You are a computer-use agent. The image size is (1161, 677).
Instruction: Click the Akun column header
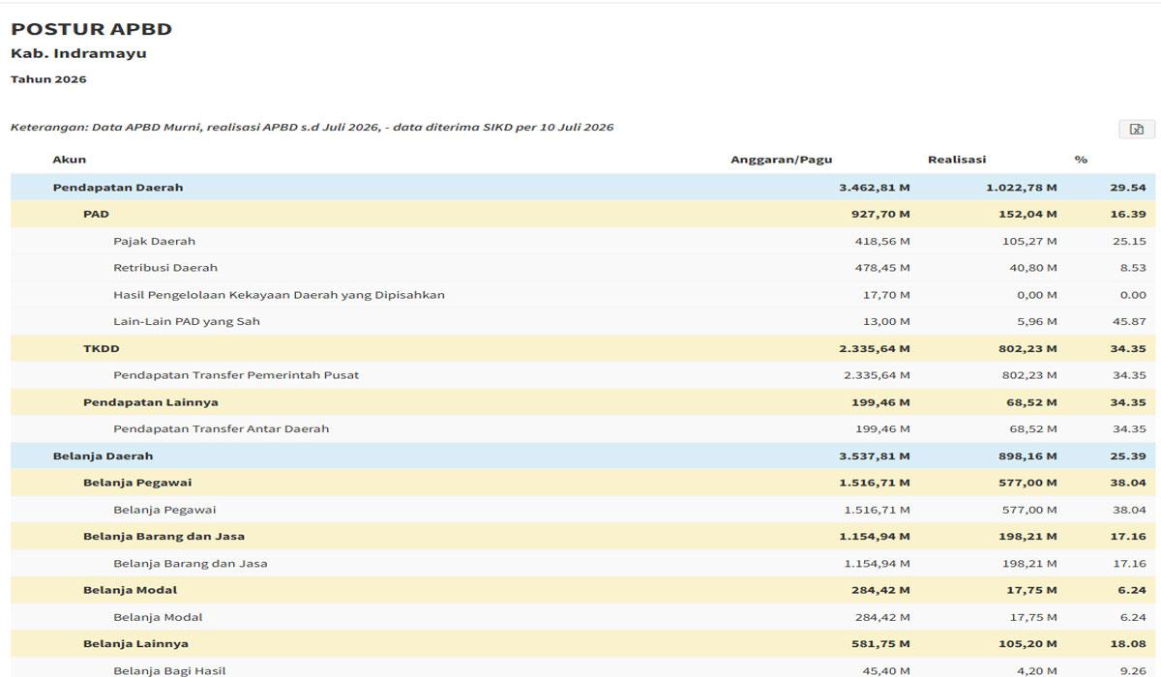click(x=69, y=160)
